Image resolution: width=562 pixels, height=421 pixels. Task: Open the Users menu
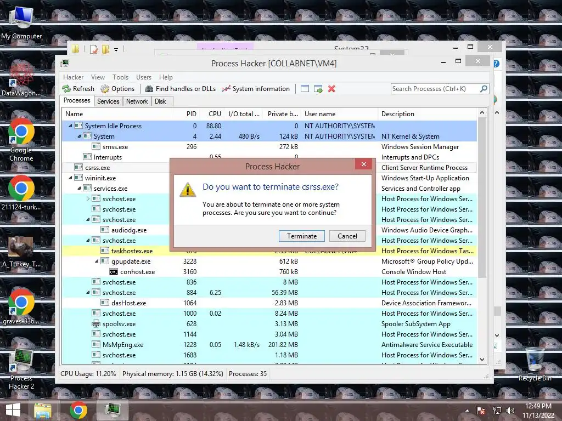(x=144, y=77)
